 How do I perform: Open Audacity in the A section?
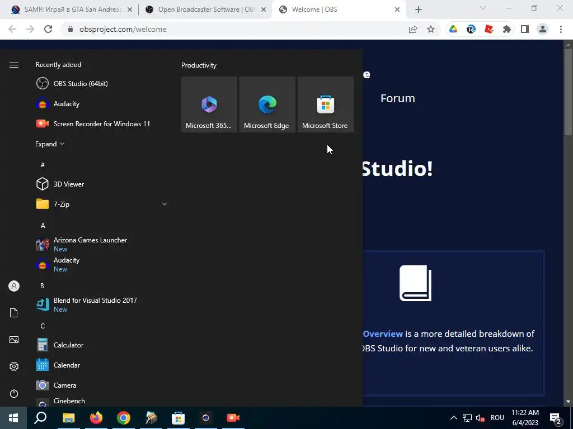point(102,264)
